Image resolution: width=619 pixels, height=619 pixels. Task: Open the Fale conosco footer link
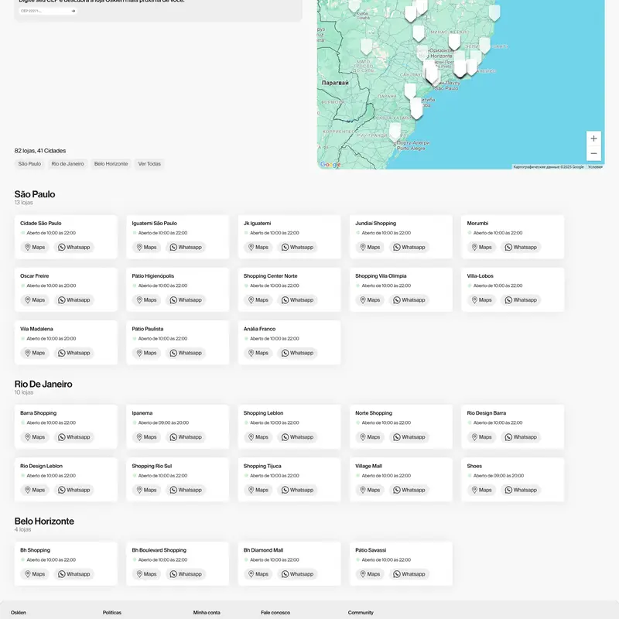click(x=275, y=613)
